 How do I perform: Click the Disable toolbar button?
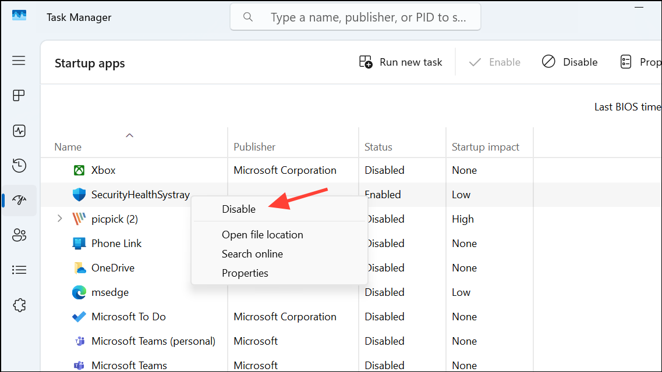point(569,62)
